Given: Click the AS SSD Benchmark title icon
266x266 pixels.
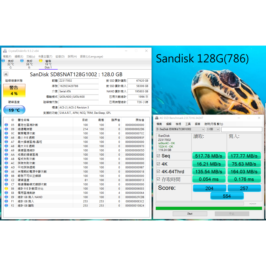Looking at the screenshot, I should pos(157,118).
